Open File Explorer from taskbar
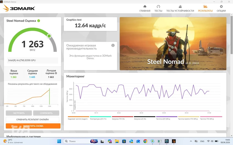Image resolution: width=233 pixels, height=145 pixels. 117,141
